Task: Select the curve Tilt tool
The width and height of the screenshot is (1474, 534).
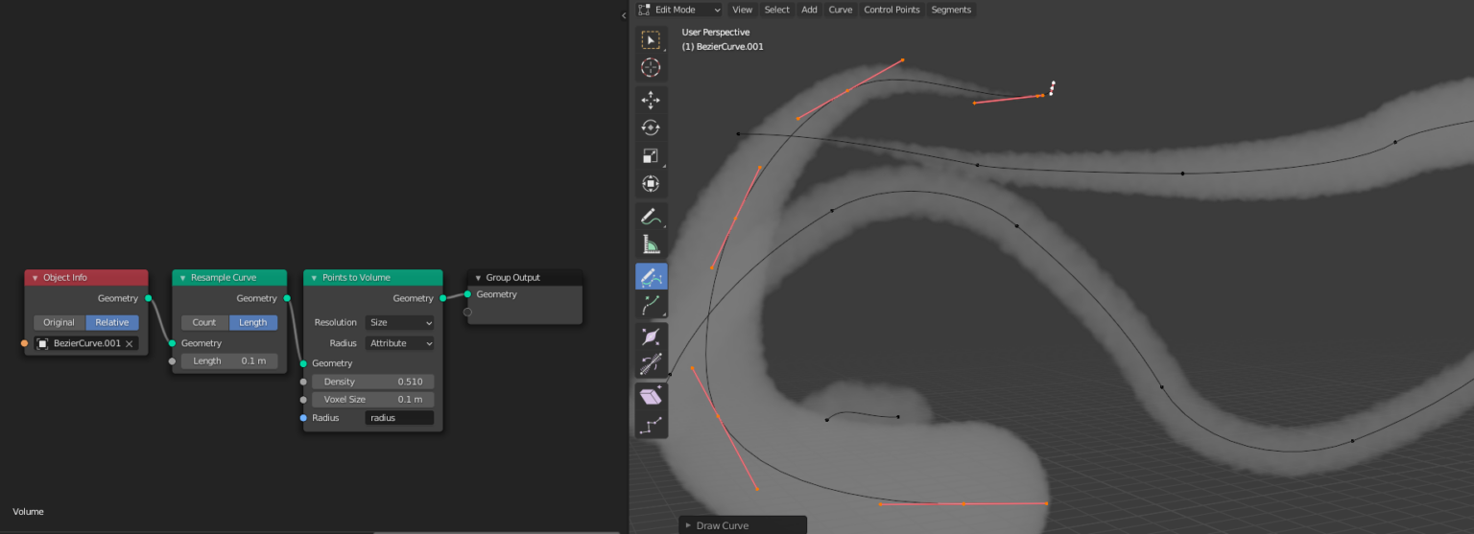Action: tap(651, 364)
